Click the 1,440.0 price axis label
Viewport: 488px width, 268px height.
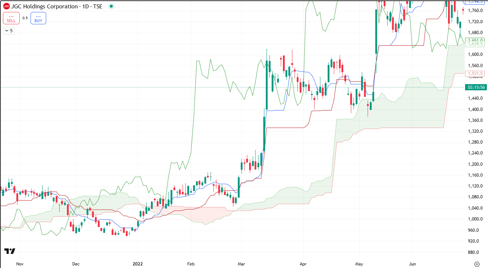click(x=475, y=98)
